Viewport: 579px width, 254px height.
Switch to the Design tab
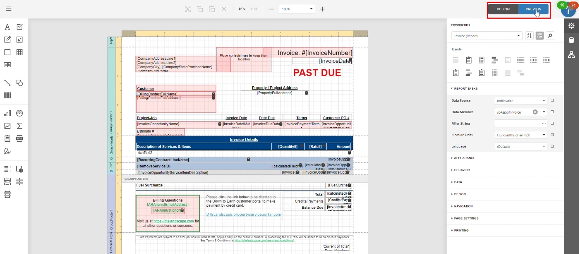(x=503, y=9)
